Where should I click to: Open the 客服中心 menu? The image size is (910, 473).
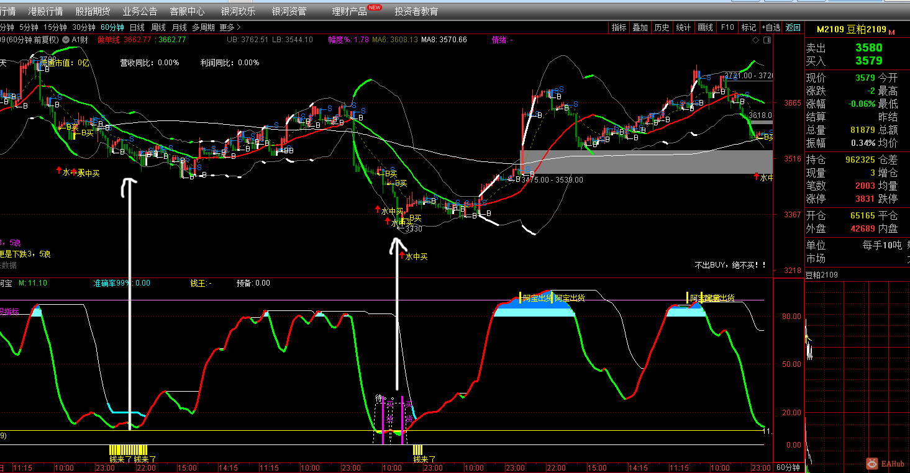[x=187, y=11]
